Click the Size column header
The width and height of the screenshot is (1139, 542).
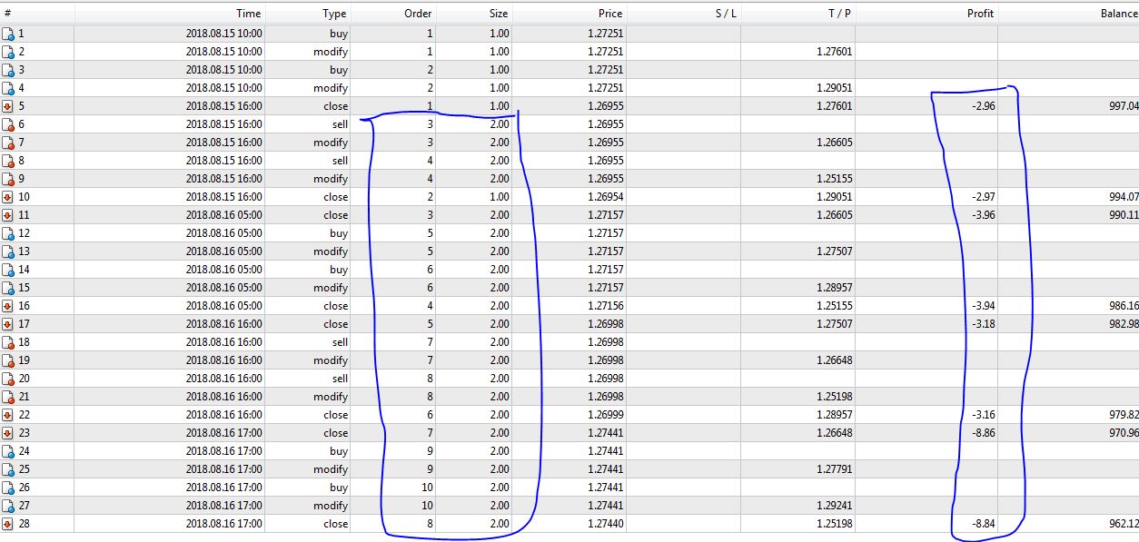[x=499, y=14]
